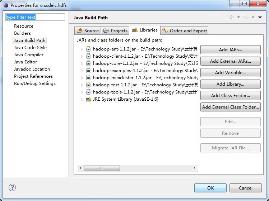The image size is (269, 201).
Task: Expand the hadoop-examples-1.1.2.jar entry
Action: click(82, 71)
